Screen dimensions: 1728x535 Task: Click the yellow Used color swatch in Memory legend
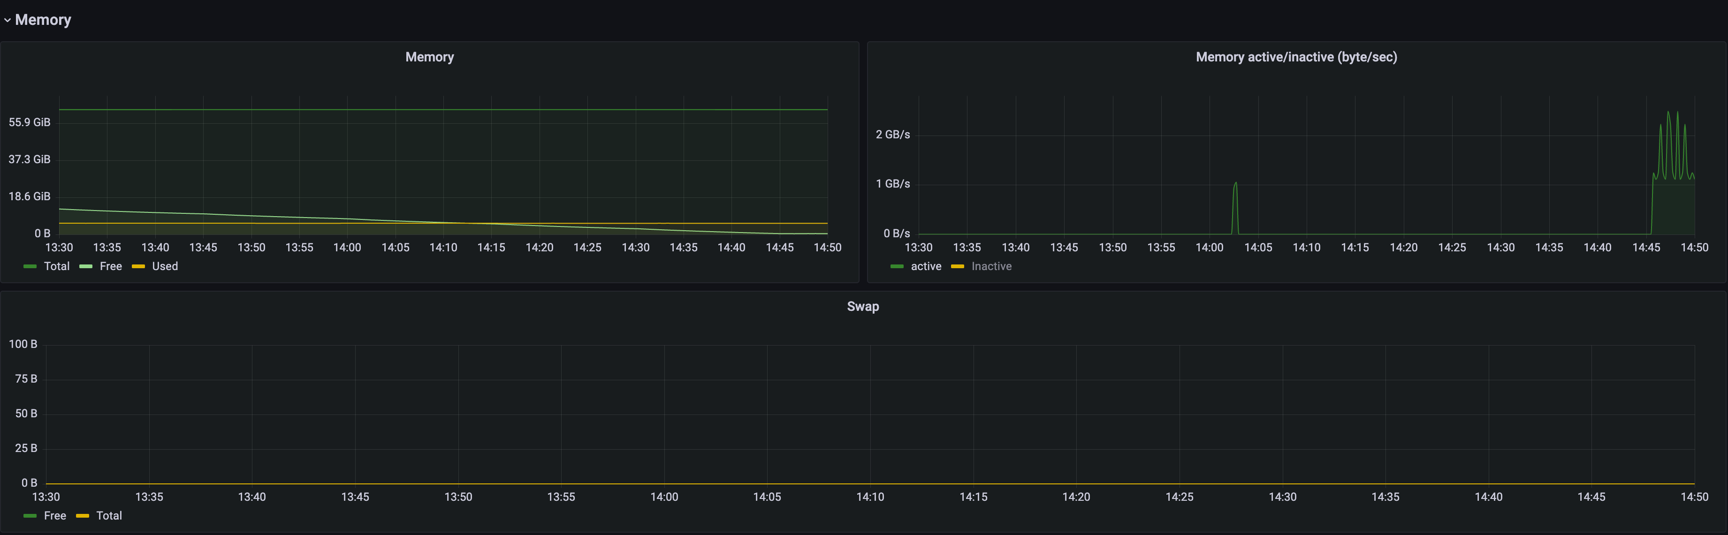tap(138, 267)
